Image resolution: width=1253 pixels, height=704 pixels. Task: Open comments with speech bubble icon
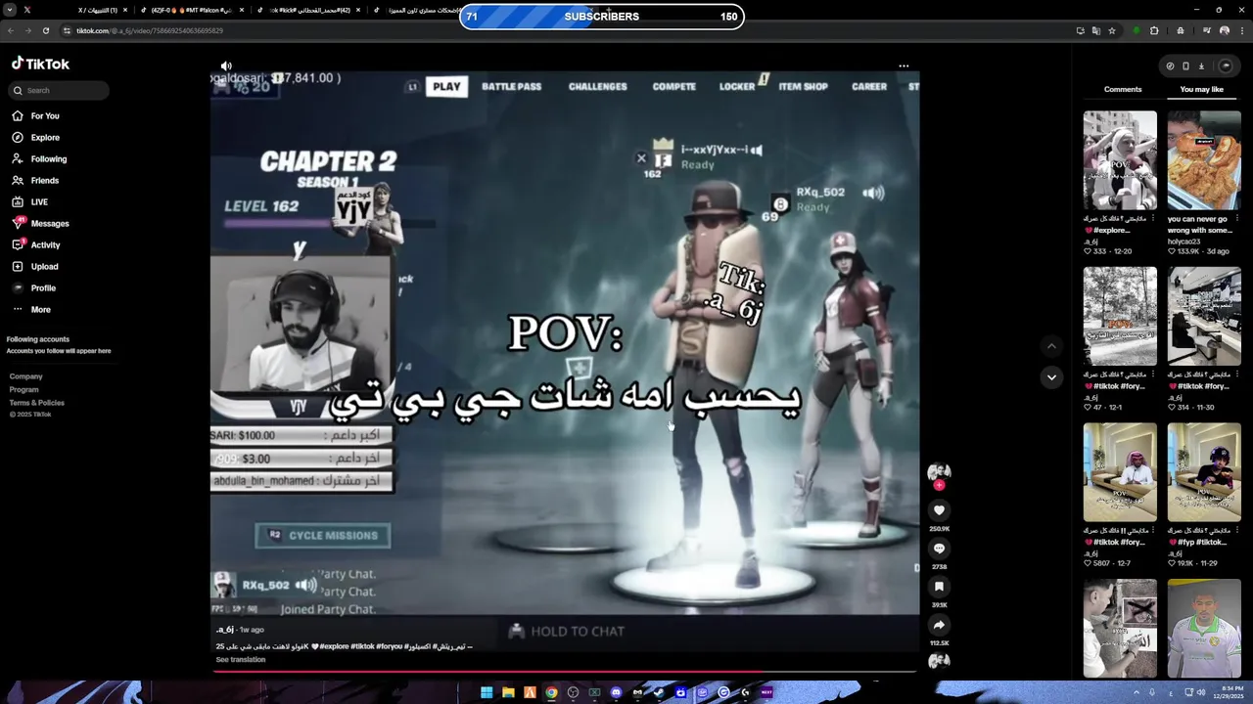939,549
